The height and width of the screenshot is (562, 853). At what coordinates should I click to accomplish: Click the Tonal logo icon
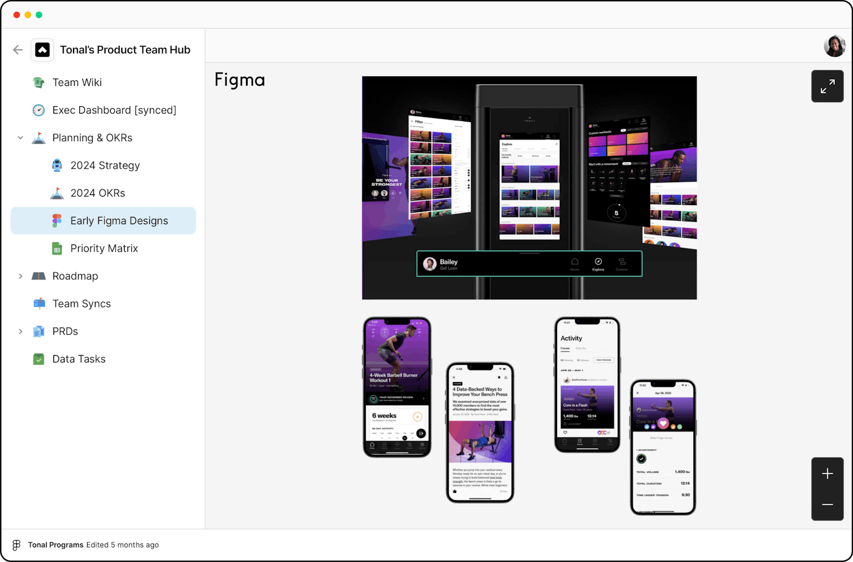pyautogui.click(x=43, y=50)
